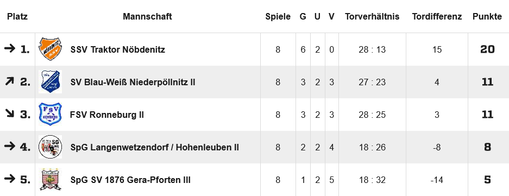Click the unchanged arrow at rank 1
The width and height of the screenshot is (509, 196).
pos(10,49)
